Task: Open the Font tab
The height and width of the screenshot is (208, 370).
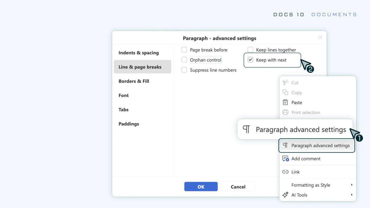Action: pyautogui.click(x=143, y=95)
